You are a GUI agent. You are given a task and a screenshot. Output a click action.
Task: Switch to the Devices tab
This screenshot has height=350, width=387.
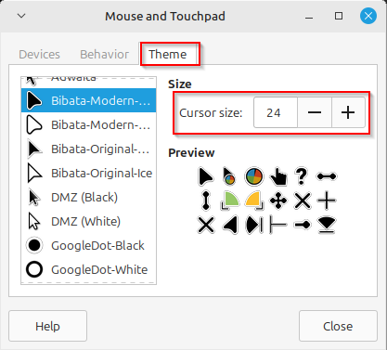(x=39, y=55)
